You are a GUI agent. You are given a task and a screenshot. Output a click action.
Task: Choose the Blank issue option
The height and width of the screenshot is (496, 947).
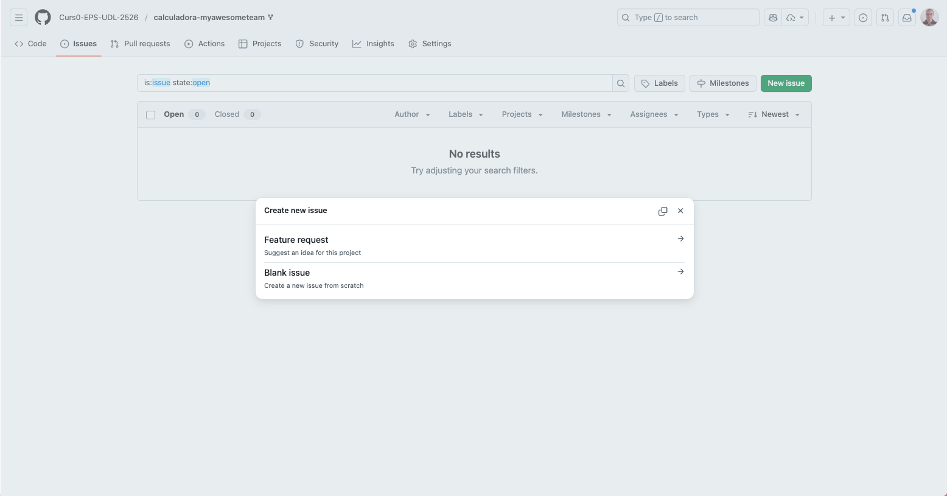coord(474,278)
